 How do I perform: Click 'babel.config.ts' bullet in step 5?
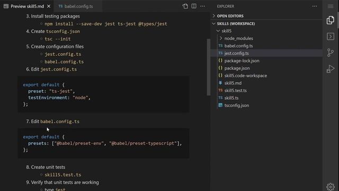(64, 62)
